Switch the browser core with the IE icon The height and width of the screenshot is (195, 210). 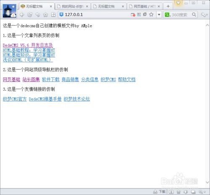(x=145, y=14)
